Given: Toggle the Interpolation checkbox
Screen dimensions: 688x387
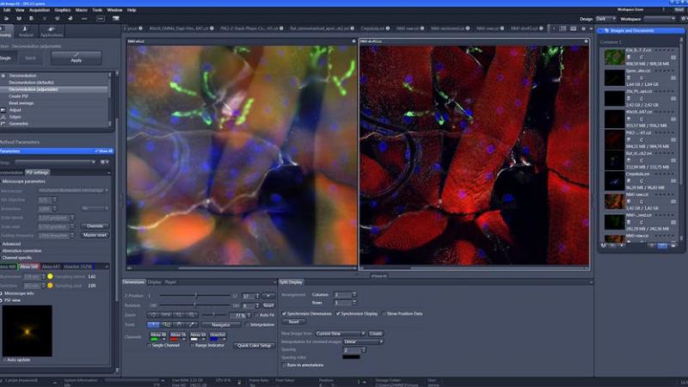Looking at the screenshot, I should [248, 325].
